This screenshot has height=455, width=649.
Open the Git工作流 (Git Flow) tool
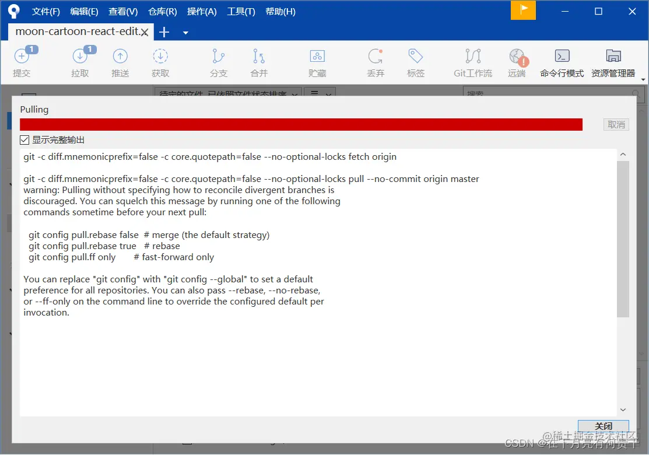point(473,62)
